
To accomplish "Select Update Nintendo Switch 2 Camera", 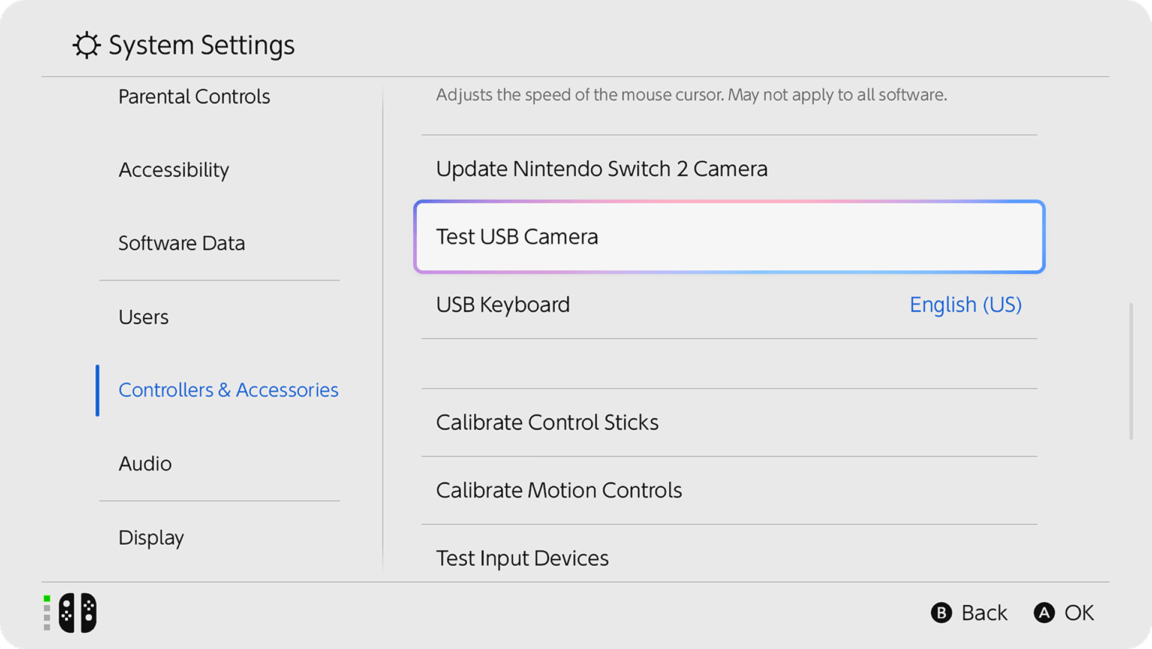I will pyautogui.click(x=601, y=169).
